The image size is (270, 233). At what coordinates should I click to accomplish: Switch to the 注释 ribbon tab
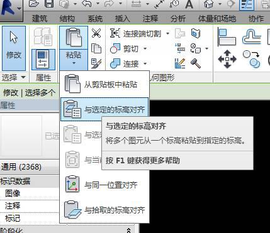[x=150, y=19]
